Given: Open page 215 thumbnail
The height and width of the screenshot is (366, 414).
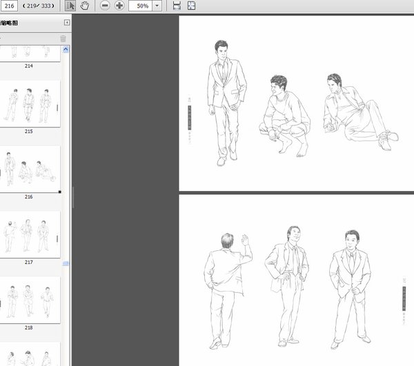Looking at the screenshot, I should [x=28, y=105].
